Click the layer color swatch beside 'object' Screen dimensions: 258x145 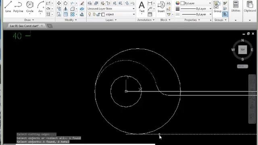[103, 14]
